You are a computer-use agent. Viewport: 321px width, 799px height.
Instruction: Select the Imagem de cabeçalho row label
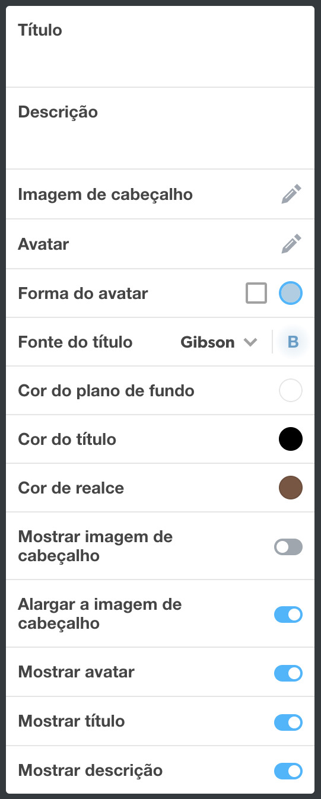[106, 195]
